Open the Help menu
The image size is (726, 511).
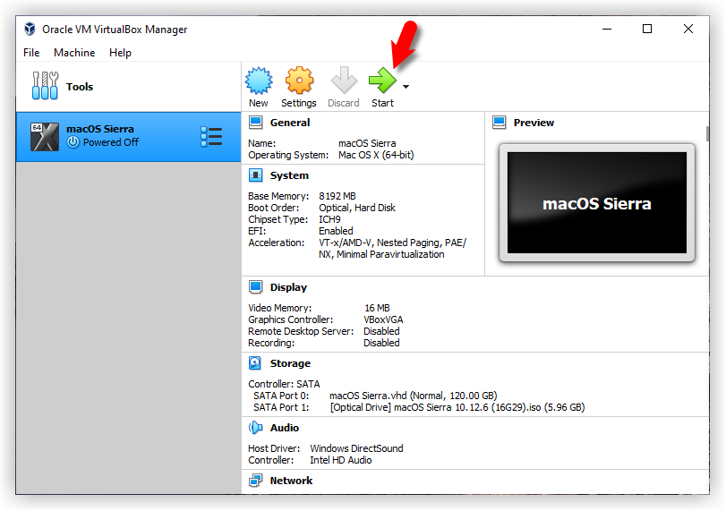[120, 53]
